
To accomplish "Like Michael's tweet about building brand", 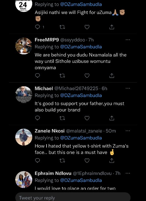I will point(87,118).
